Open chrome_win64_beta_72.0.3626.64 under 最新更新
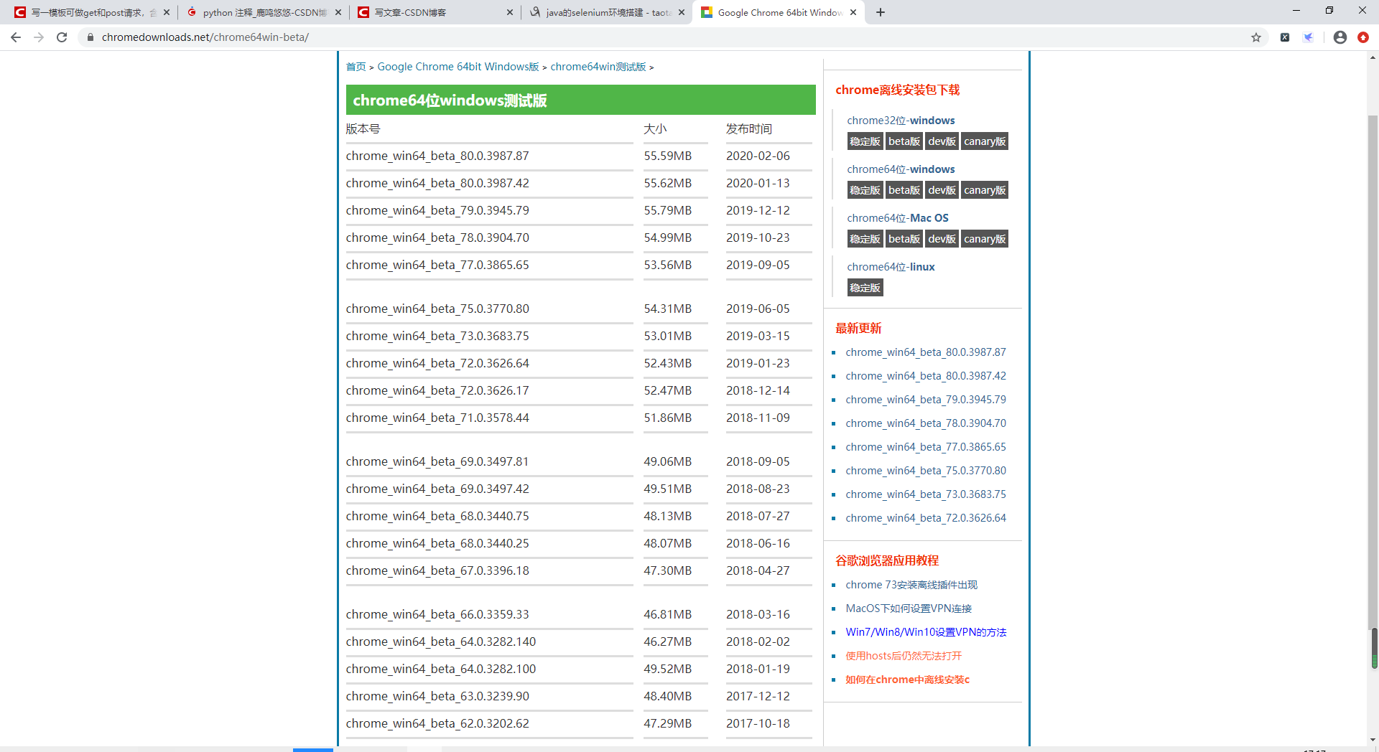Viewport: 1379px width, 752px height. coord(926,518)
